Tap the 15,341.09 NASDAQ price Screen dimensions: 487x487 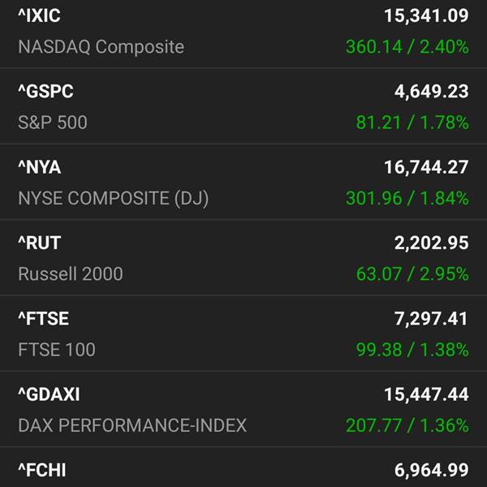point(426,16)
